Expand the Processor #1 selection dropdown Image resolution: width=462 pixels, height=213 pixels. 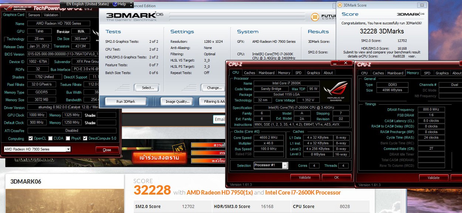[285, 165]
